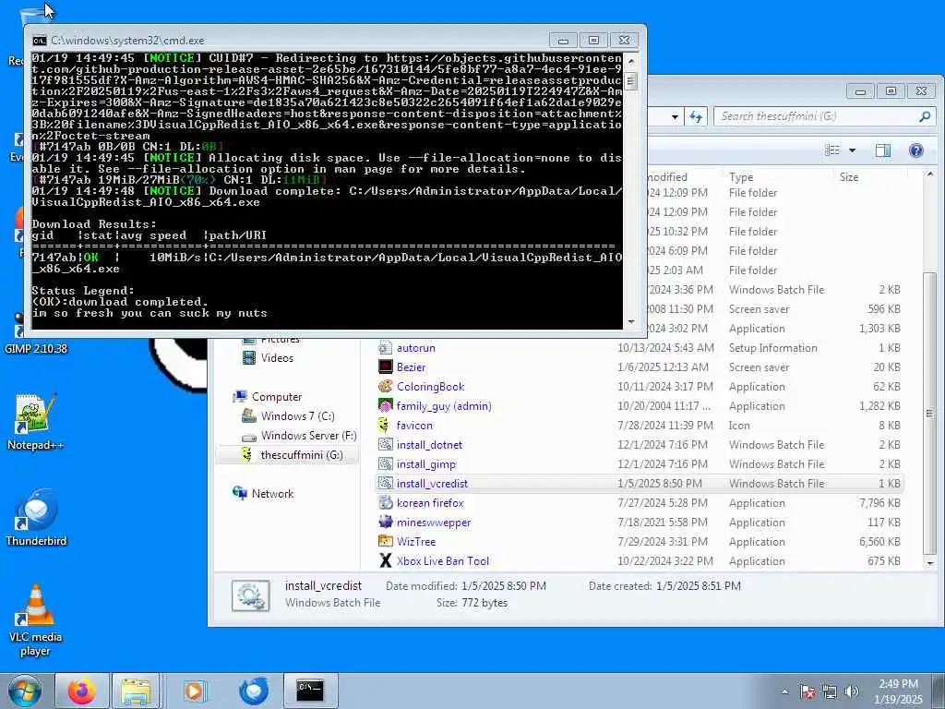Viewport: 945px width, 709px height.
Task: Select the favicon icon file
Action: (x=385, y=425)
